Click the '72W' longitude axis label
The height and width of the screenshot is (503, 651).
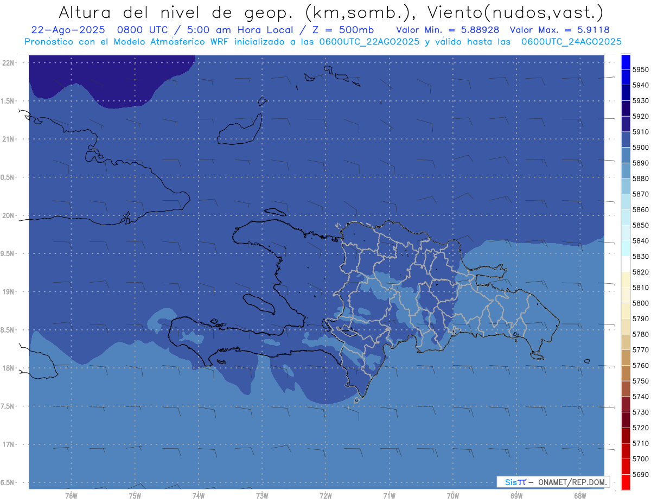coord(325,495)
